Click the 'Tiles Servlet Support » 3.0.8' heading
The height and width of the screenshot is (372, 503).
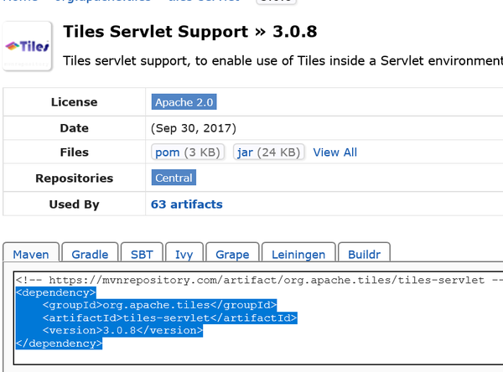pyautogui.click(x=190, y=32)
